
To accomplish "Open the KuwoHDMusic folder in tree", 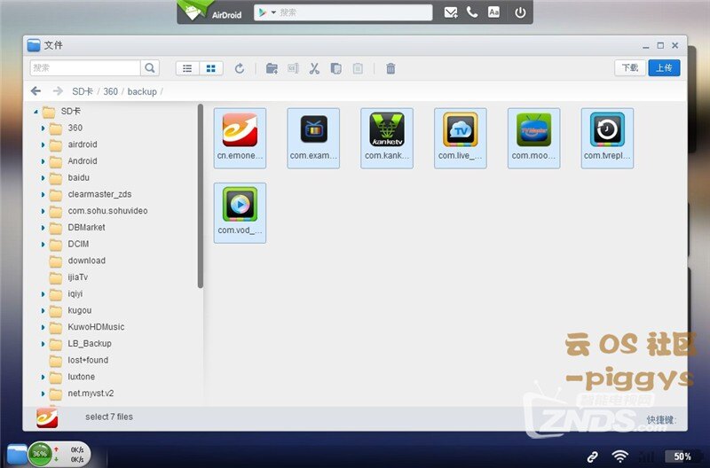I will [86, 327].
